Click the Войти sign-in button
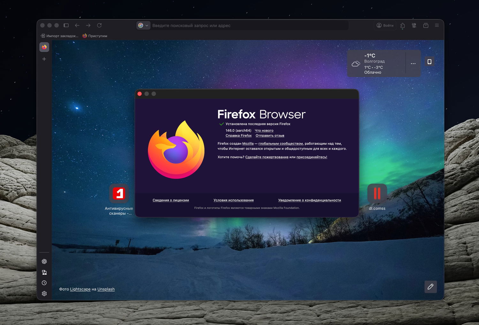Image resolution: width=479 pixels, height=325 pixels. click(385, 26)
